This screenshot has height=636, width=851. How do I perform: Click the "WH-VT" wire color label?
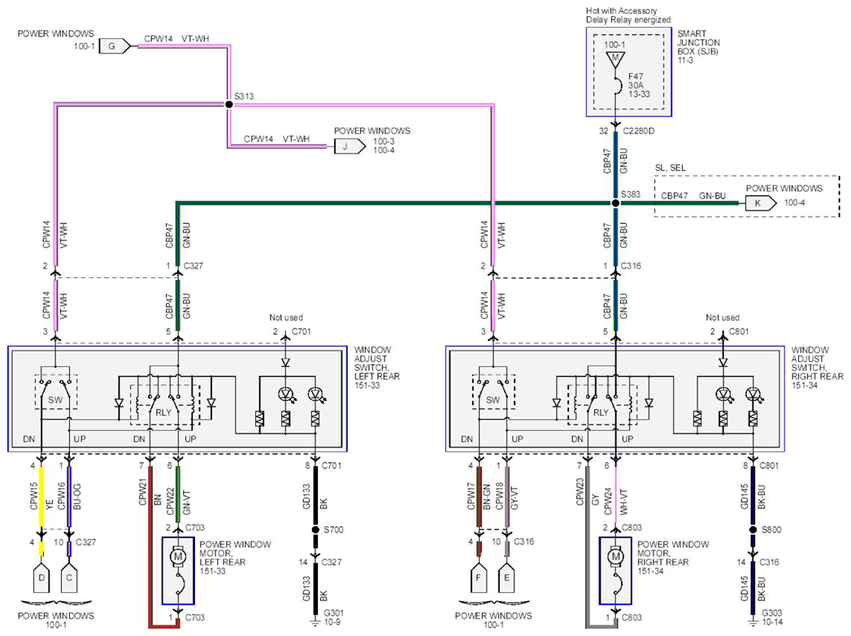623,503
